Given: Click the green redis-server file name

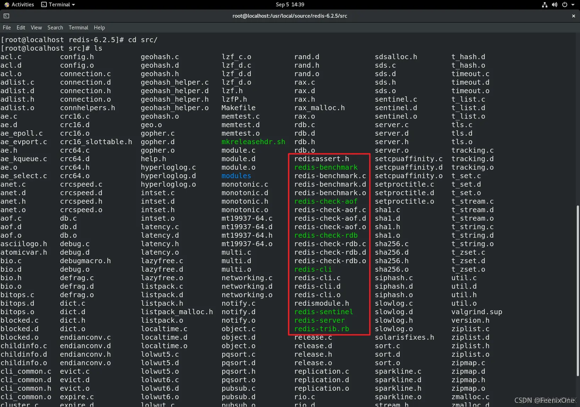Looking at the screenshot, I should click(319, 320).
